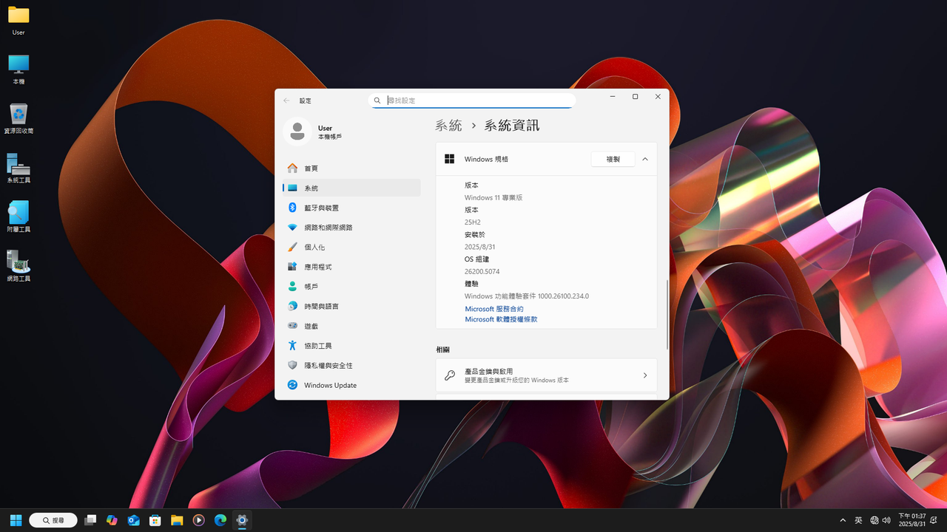Open the 首頁 home icon in Settings sidebar
The height and width of the screenshot is (532, 947).
tap(292, 168)
